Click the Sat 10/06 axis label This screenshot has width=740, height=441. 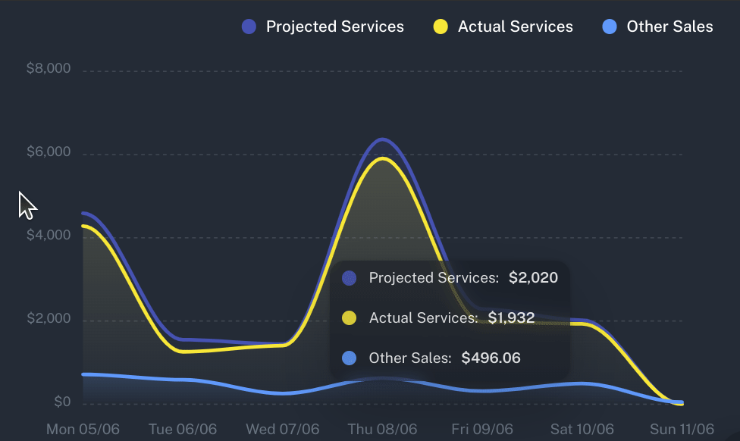(582, 430)
